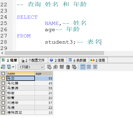This screenshot has height=118, width=133.
Task: Check the row checkbox for 德玛西亚
Action: pos(3,113)
